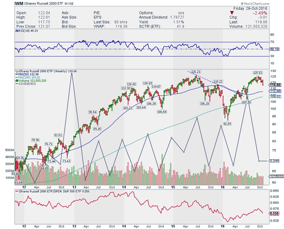Click the dividend axis tag 0.344

(x=275, y=161)
